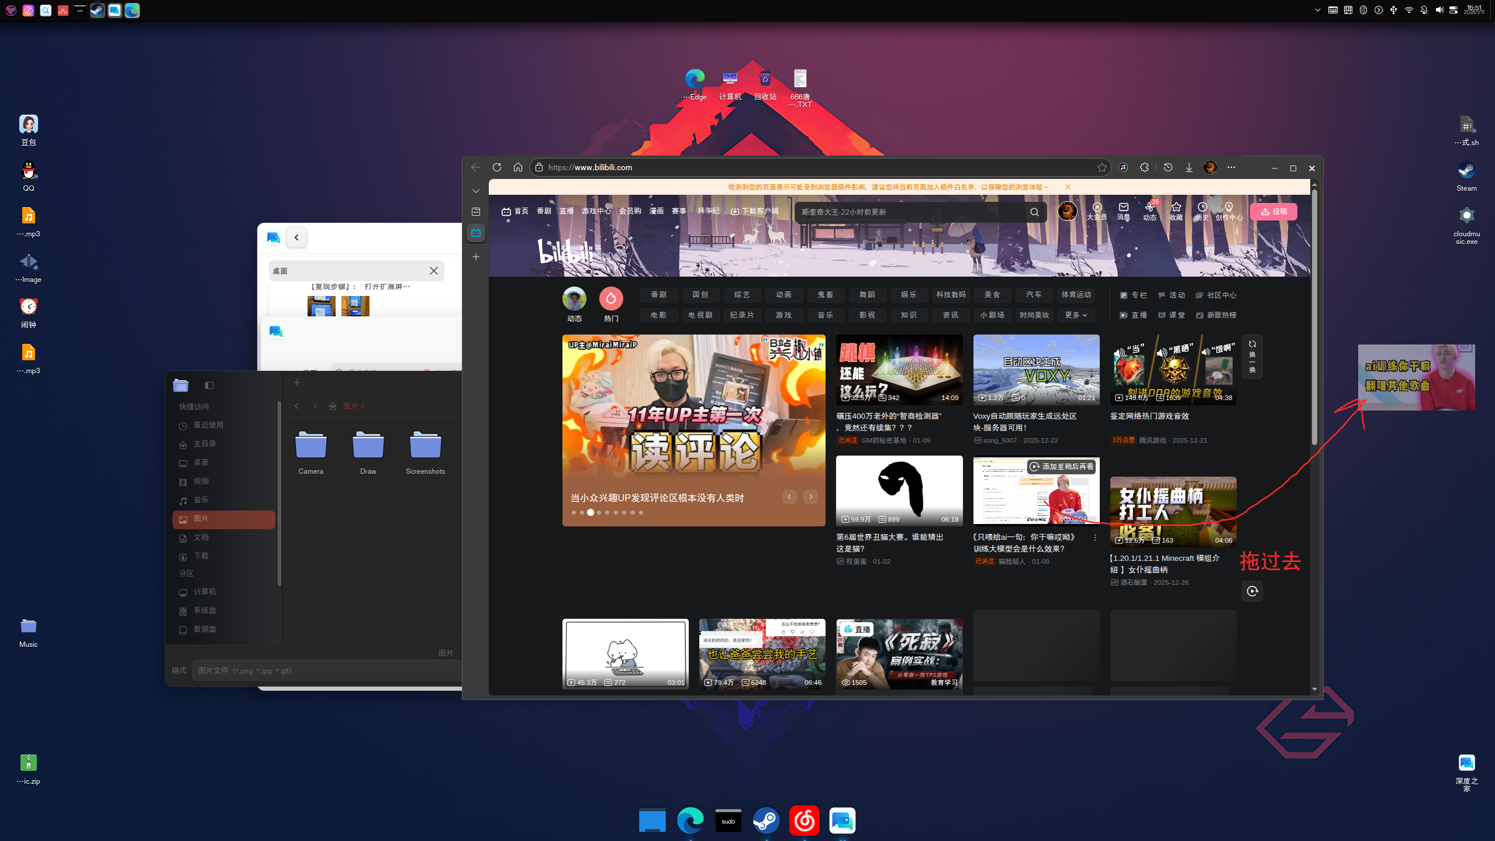Select the 漫画 nav item
Image resolution: width=1495 pixels, height=841 pixels.
[x=656, y=211]
